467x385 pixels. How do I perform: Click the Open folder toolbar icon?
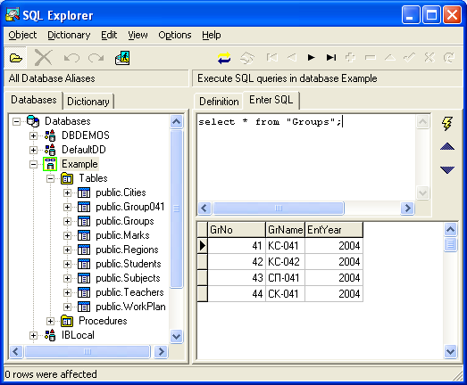(16, 58)
